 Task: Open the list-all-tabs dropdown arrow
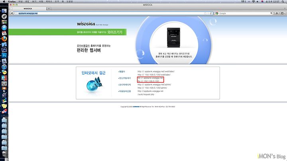(x=285, y=9)
